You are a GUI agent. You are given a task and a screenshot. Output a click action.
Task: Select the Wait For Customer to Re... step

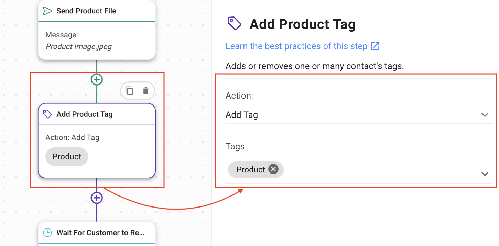click(x=100, y=233)
